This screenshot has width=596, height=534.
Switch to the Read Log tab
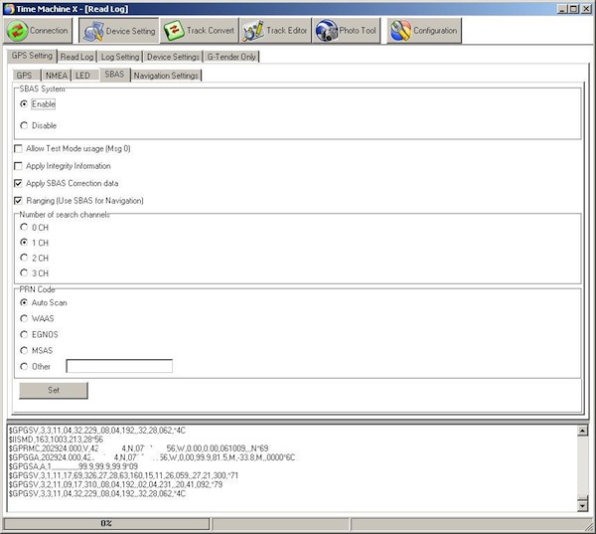tap(76, 57)
